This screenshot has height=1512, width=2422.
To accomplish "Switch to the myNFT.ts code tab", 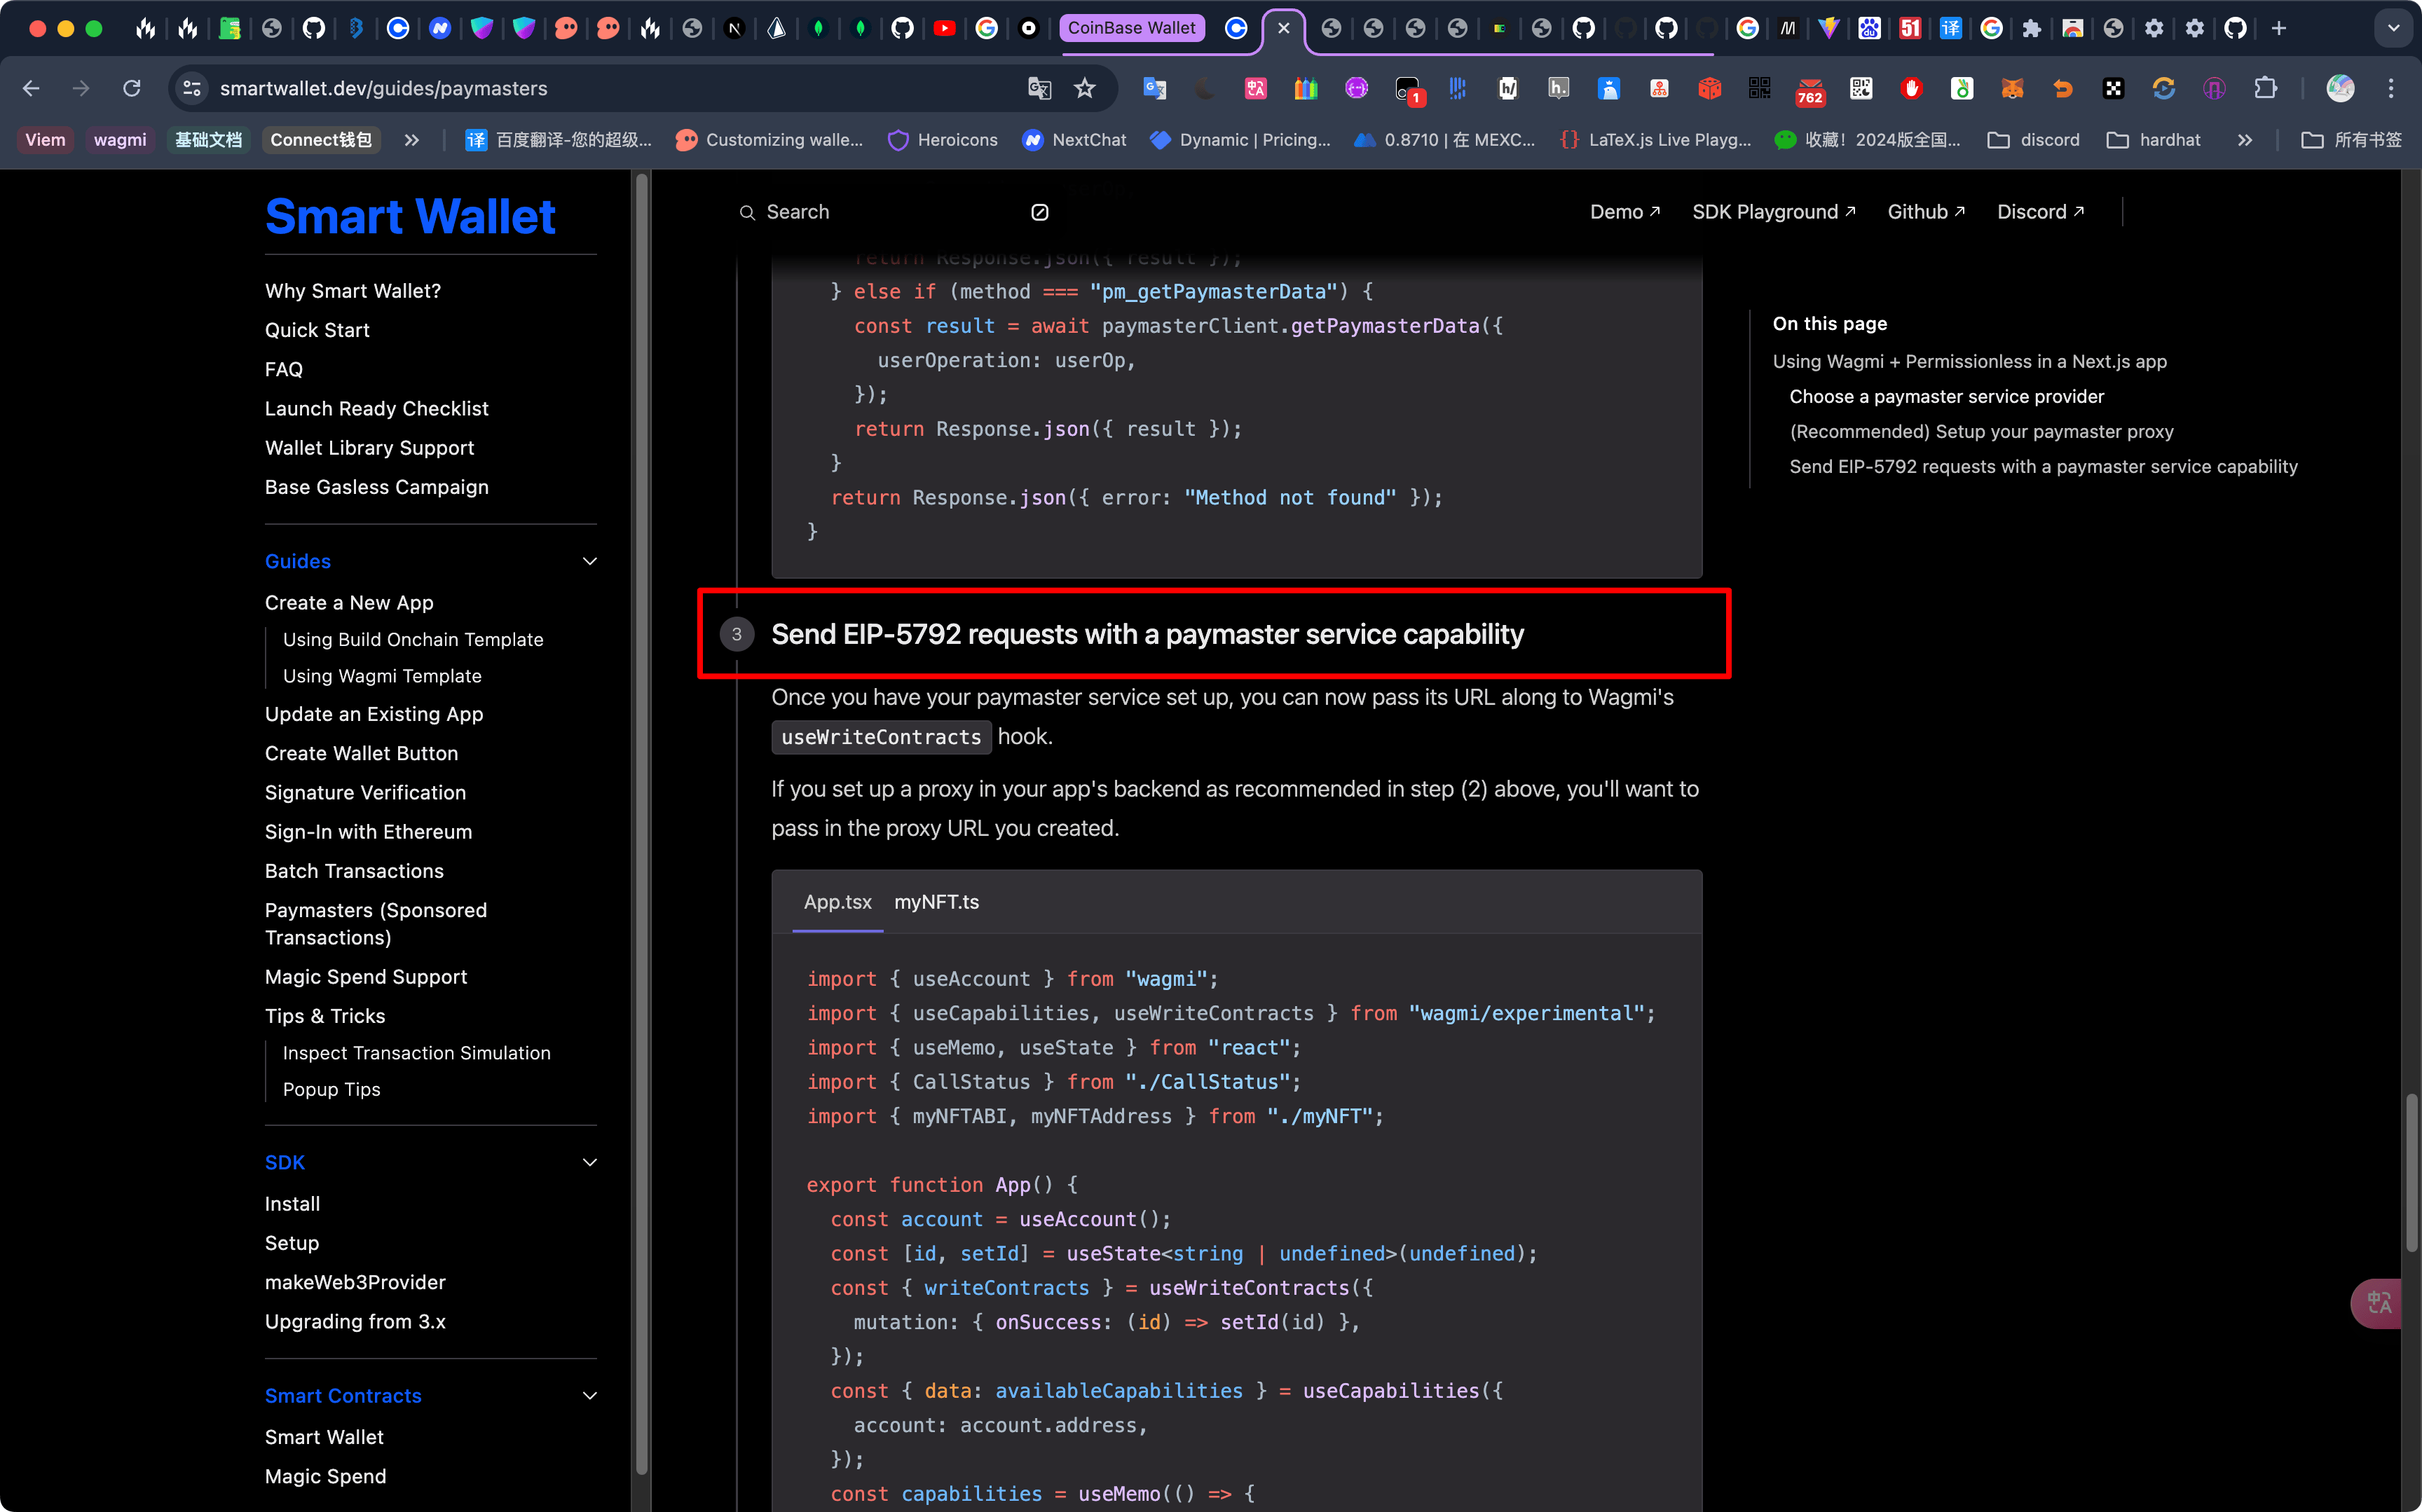I will [936, 902].
